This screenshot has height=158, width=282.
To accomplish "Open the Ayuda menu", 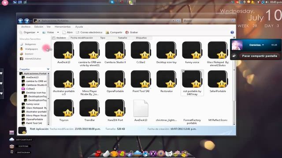I will (79, 27).
